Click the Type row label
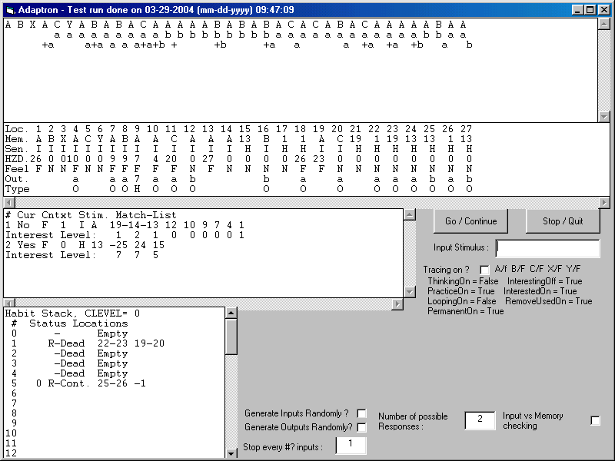The image size is (615, 461). pyautogui.click(x=17, y=189)
